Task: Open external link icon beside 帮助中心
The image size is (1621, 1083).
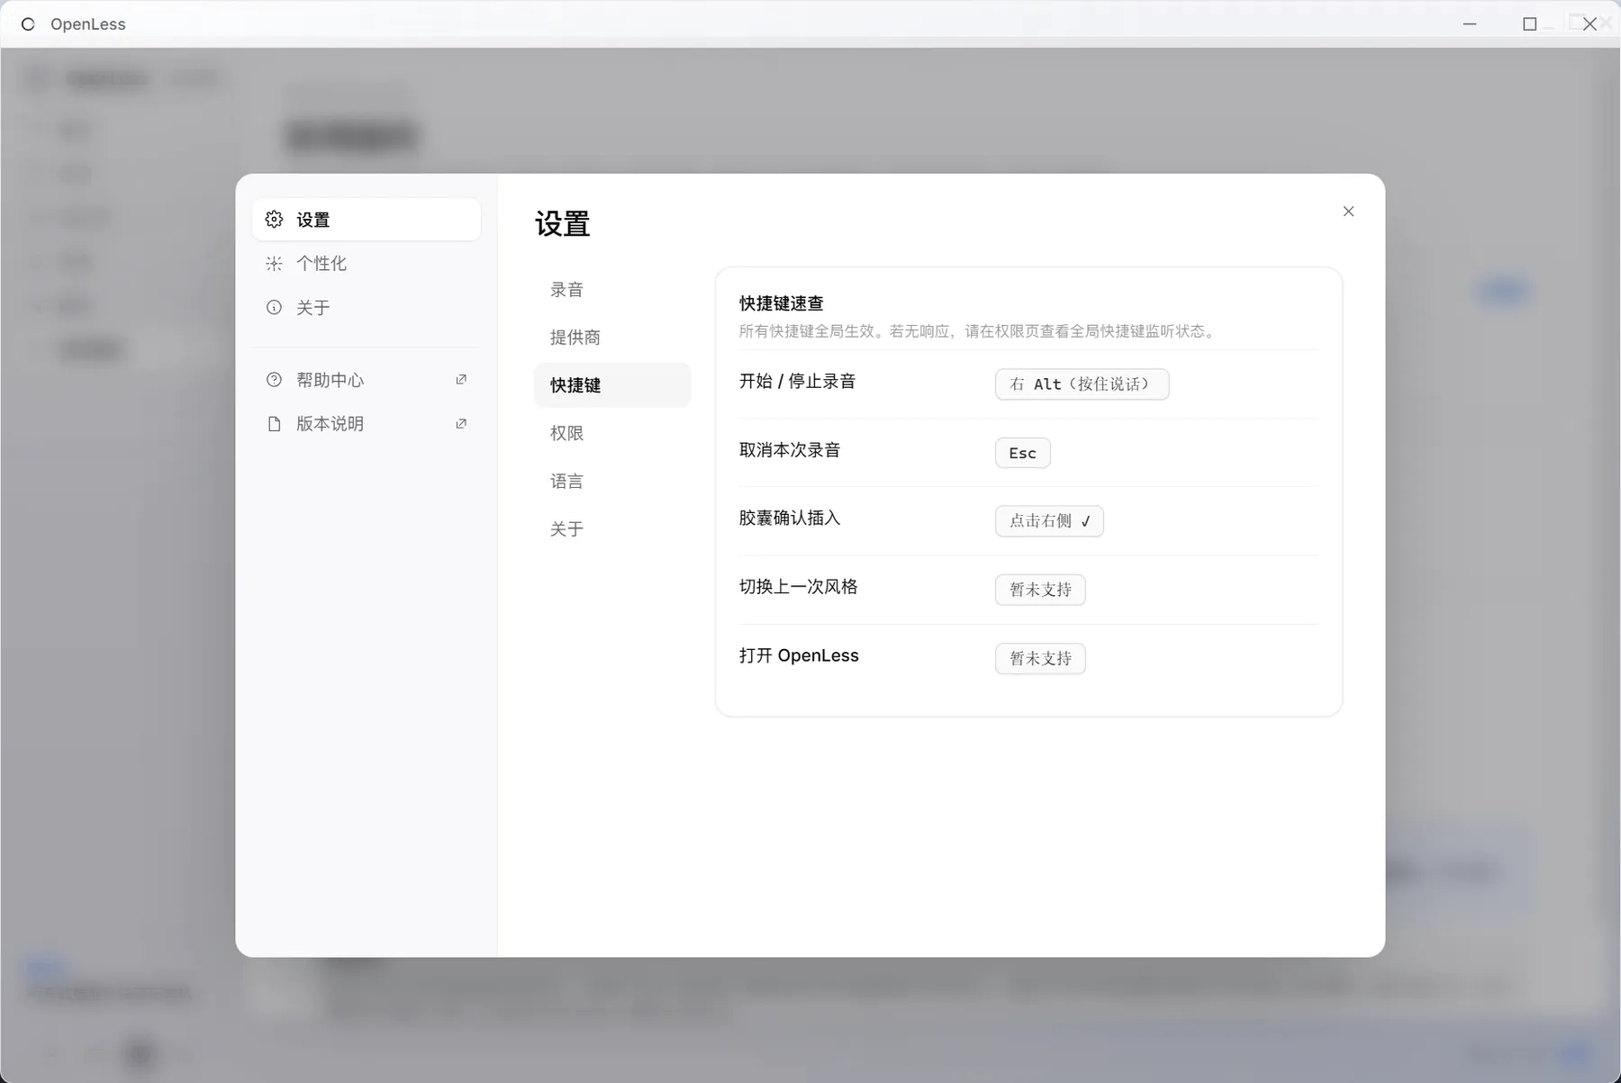Action: click(x=461, y=380)
